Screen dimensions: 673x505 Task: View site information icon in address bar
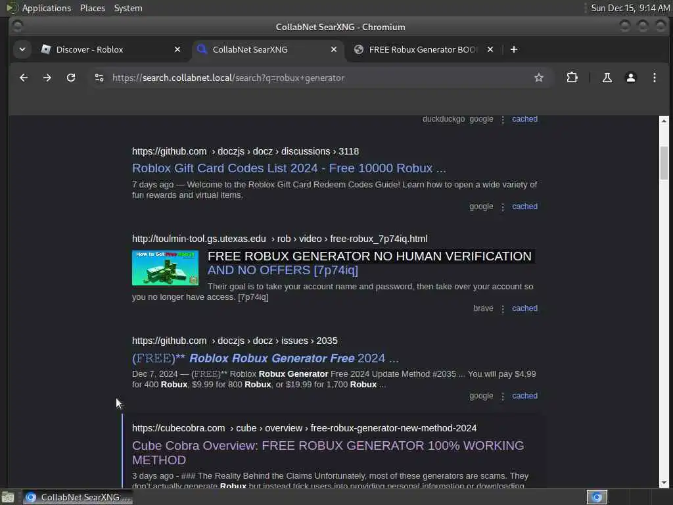click(x=99, y=78)
